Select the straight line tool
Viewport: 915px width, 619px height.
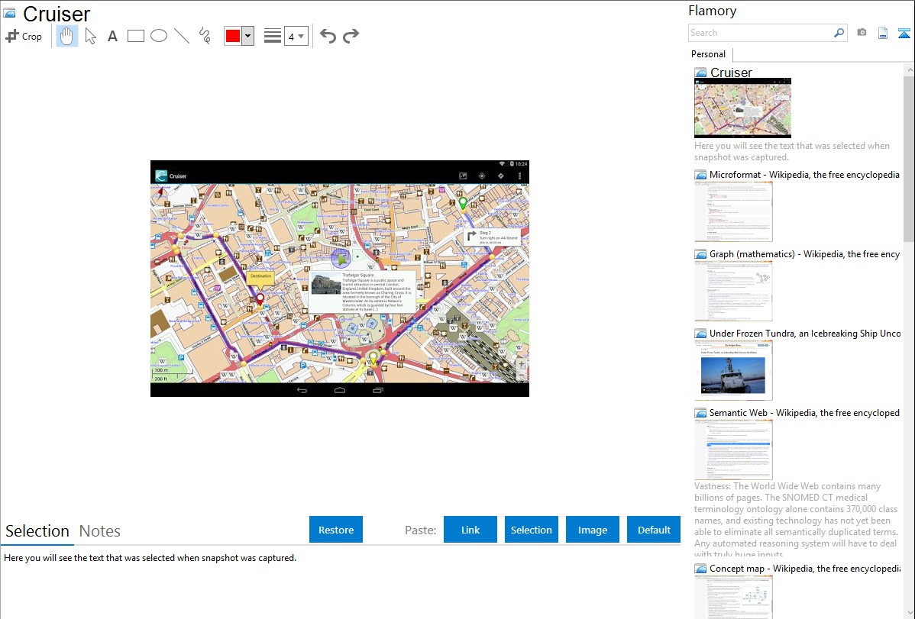182,36
